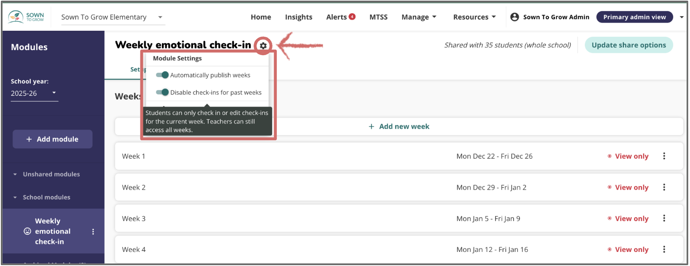The image size is (690, 266).
Task: Go to the Insights page
Action: coord(298,17)
